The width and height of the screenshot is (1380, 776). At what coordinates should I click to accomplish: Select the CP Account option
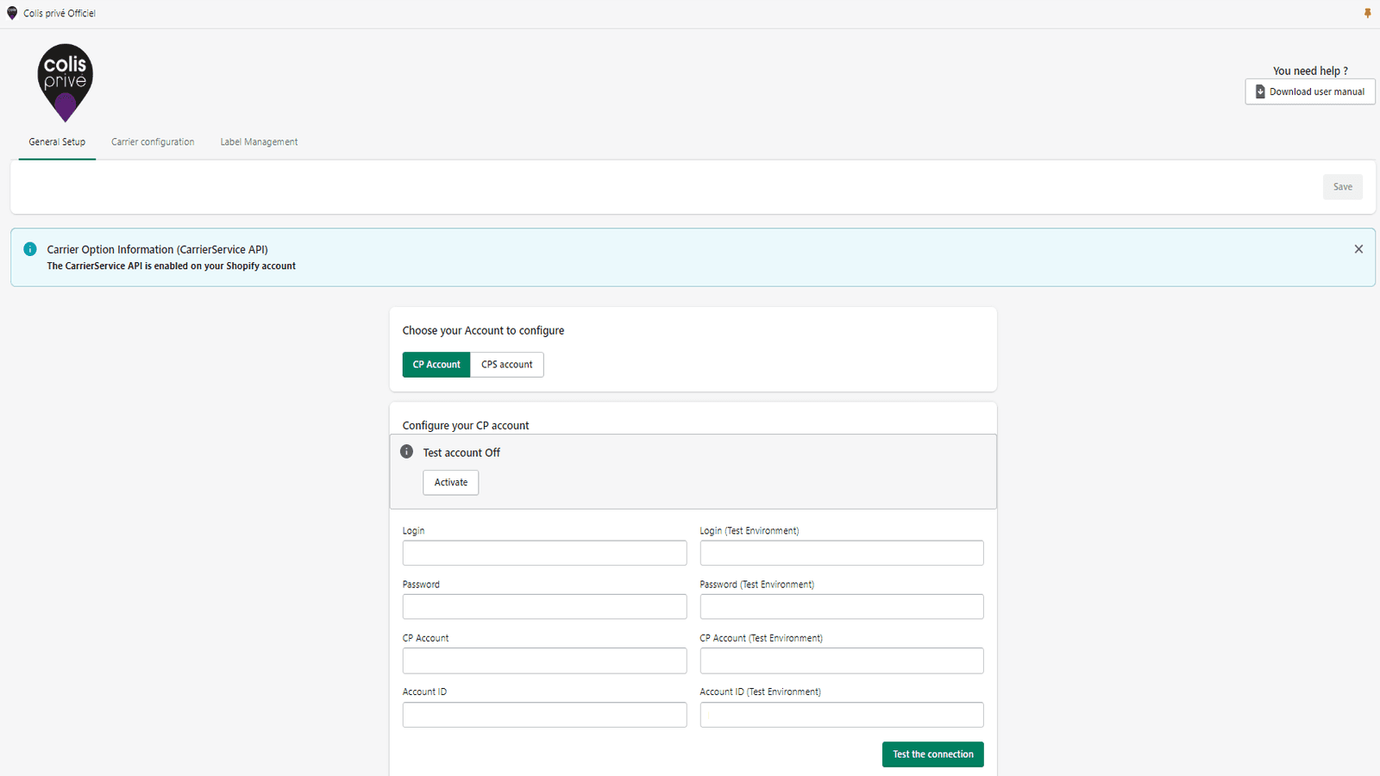[x=436, y=364]
